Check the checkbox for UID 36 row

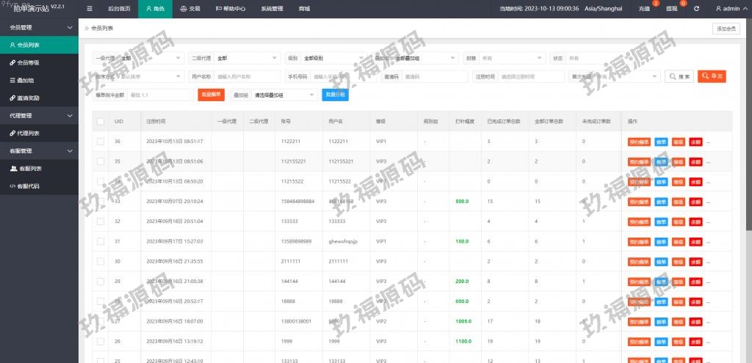click(x=101, y=141)
